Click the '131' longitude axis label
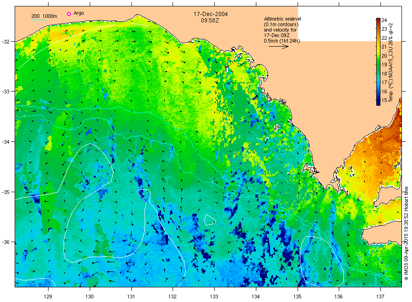Viewport: 412px width, 302px height. (x=131, y=297)
